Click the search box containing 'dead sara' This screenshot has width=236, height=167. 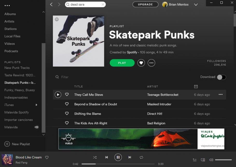[85, 4]
